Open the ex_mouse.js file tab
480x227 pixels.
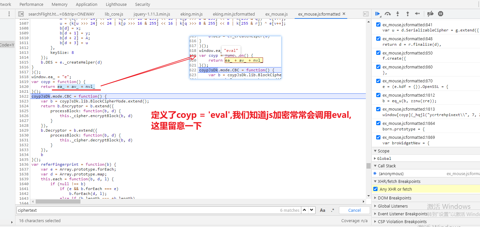click(277, 14)
